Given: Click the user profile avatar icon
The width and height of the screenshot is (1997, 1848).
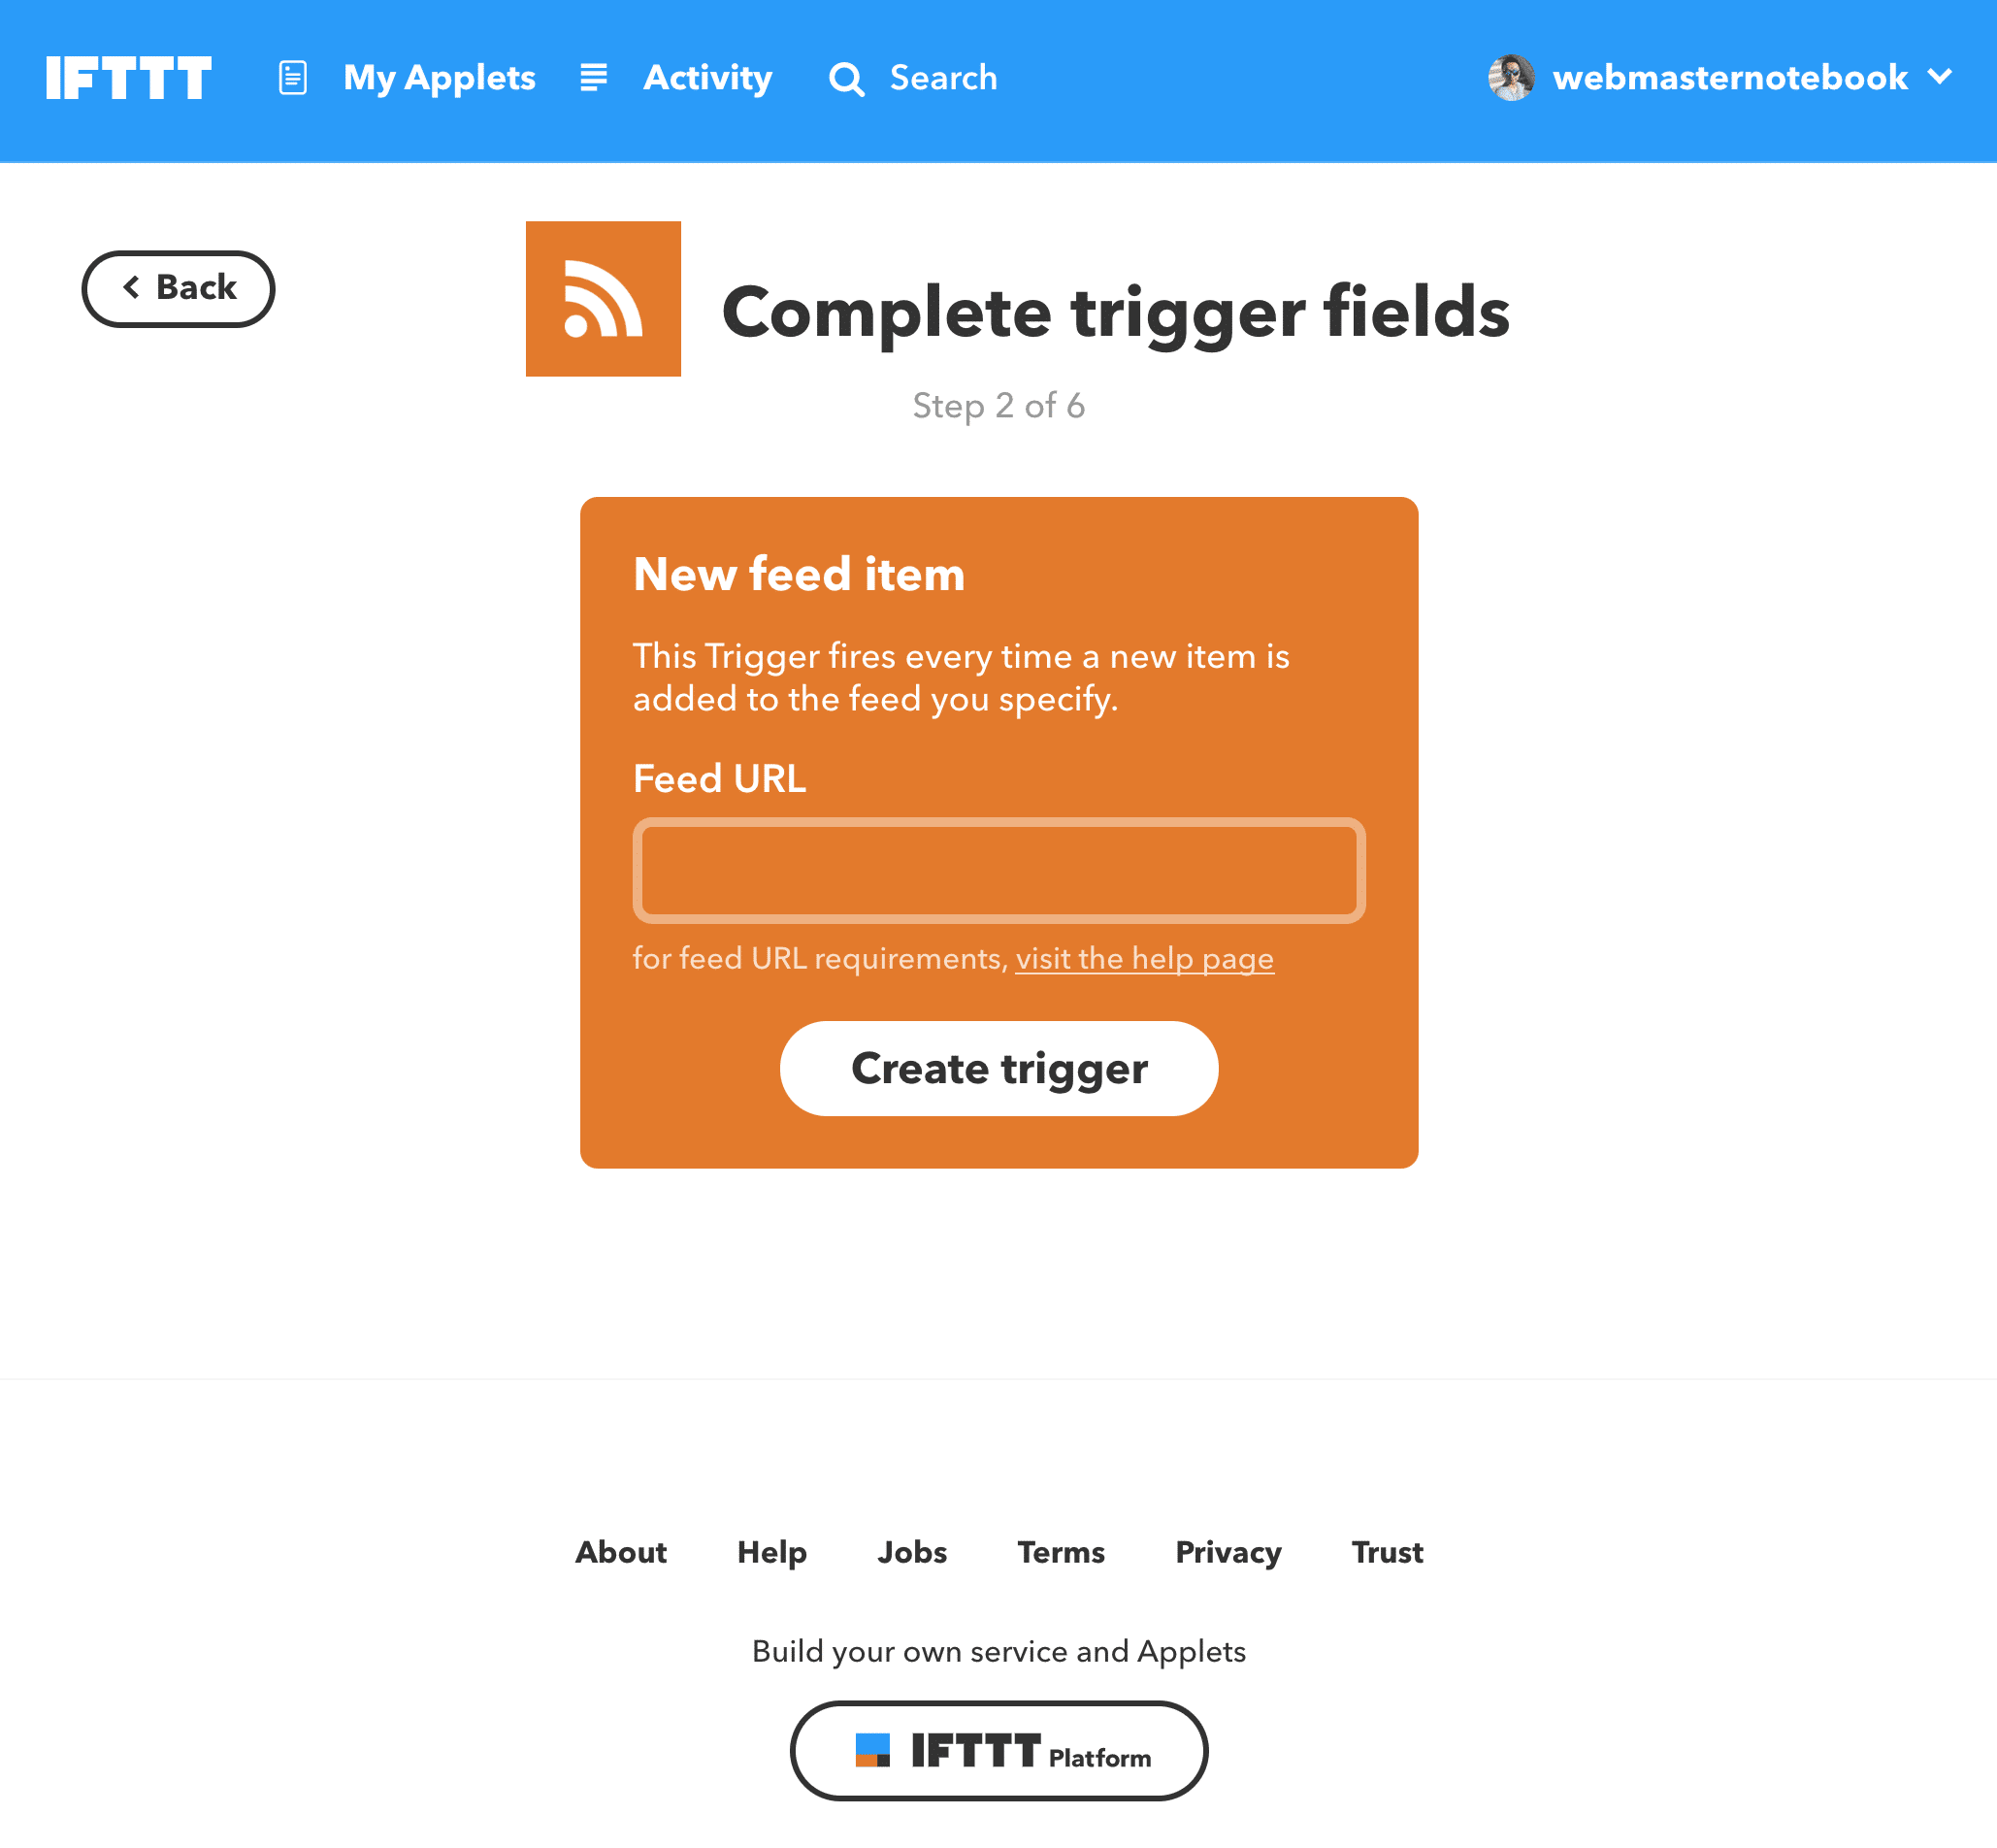Looking at the screenshot, I should (1505, 77).
